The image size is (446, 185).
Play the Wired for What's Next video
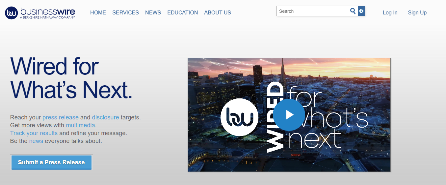289,114
